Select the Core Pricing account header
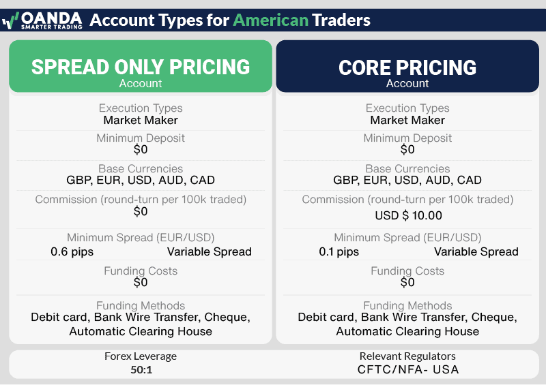546x385 pixels. tap(407, 67)
